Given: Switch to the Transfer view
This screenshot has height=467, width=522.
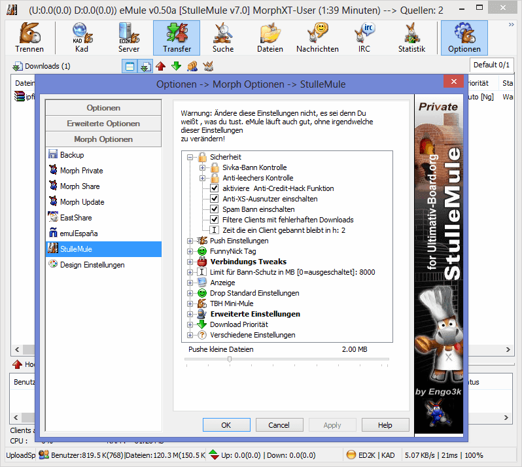Looking at the screenshot, I should pos(177,38).
